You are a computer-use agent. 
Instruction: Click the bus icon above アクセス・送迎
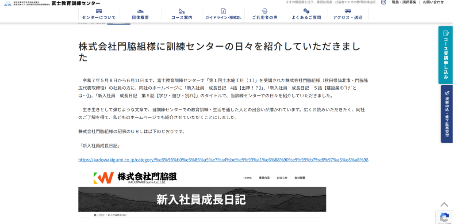click(x=348, y=11)
